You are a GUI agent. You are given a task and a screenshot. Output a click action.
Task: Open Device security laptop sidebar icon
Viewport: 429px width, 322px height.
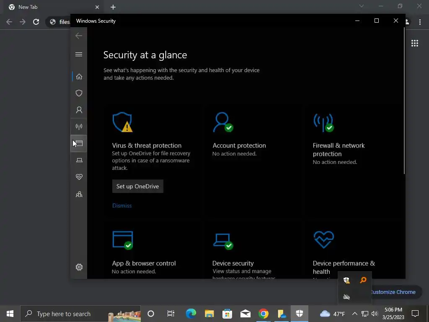coord(79,160)
